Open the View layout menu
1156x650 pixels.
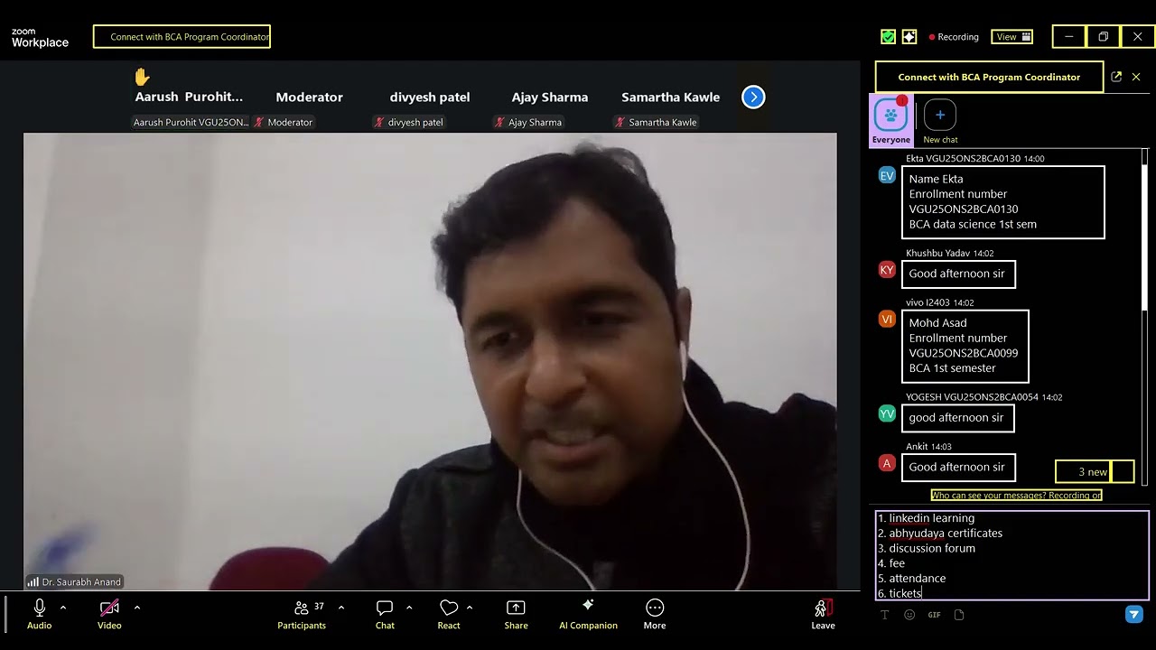1012,37
